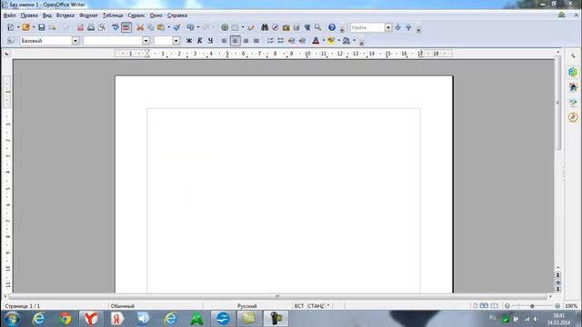Click the Table insert icon

click(236, 27)
